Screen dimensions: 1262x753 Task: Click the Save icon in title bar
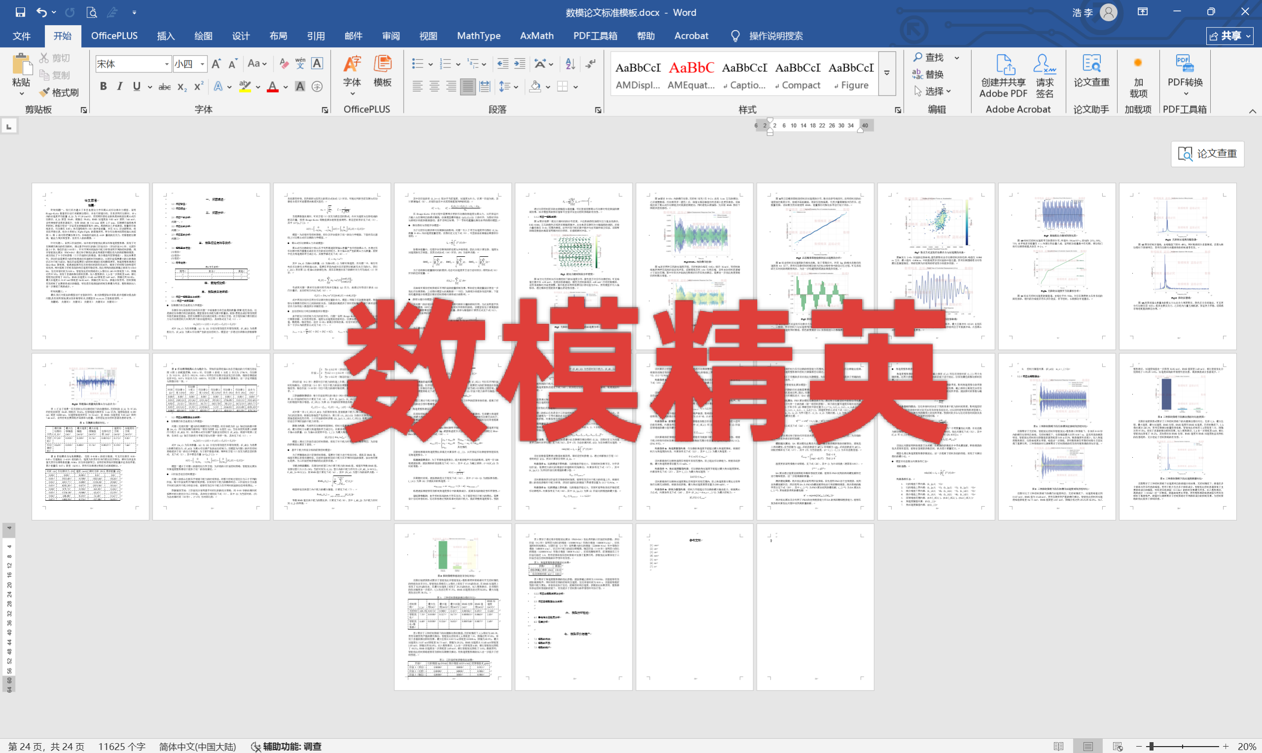20,12
